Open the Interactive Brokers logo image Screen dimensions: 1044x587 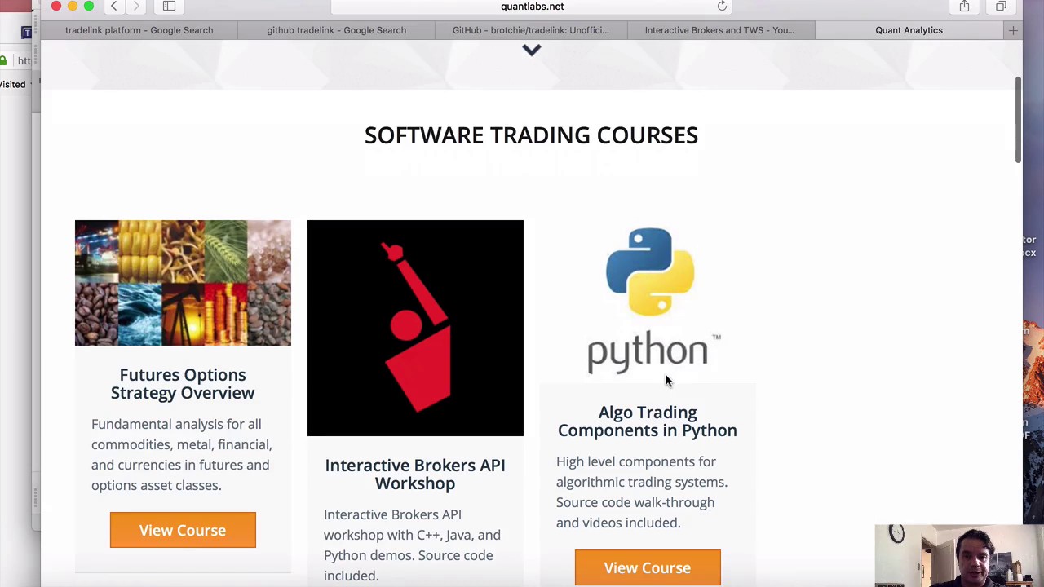coord(415,328)
